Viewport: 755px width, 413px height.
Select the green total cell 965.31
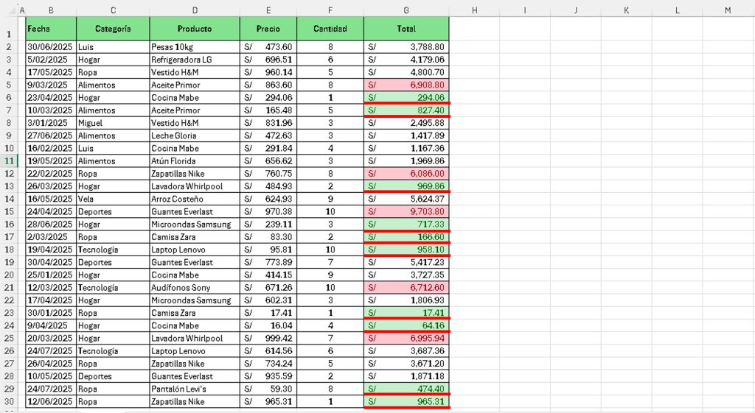click(406, 401)
